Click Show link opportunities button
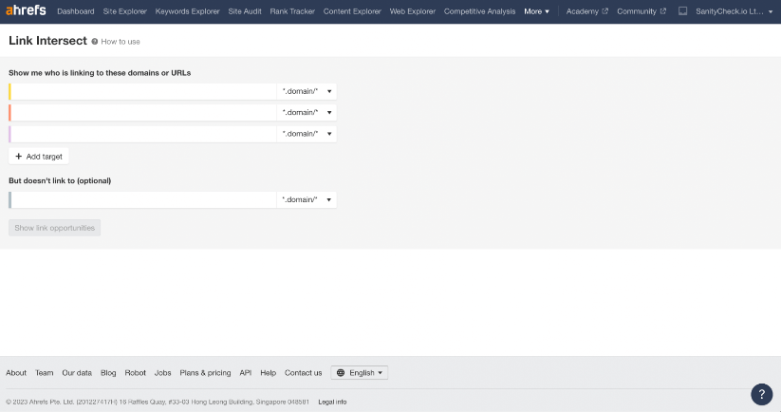Viewport: 781px width, 412px height. [x=54, y=228]
